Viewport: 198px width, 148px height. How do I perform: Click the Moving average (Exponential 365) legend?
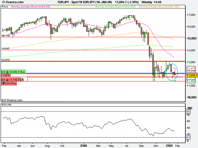click(x=115, y=7)
